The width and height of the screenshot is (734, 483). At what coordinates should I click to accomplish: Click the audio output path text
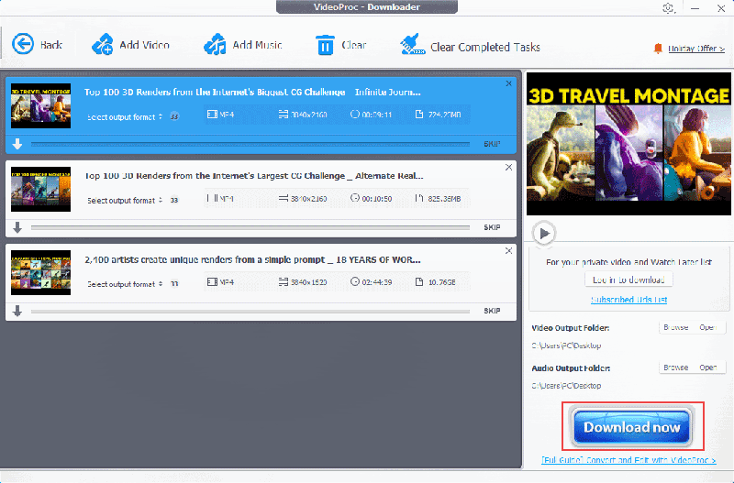click(x=566, y=386)
